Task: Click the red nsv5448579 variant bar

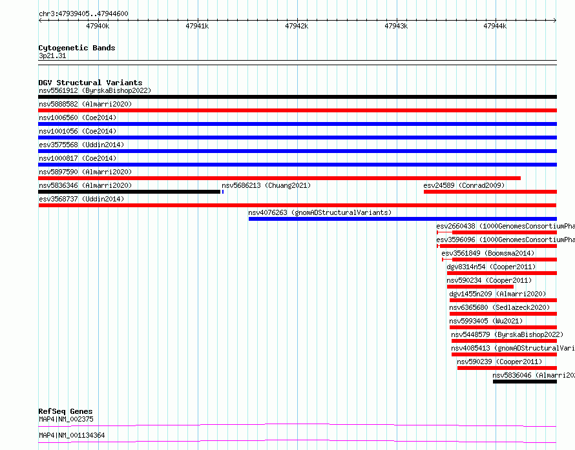Action: coord(504,341)
